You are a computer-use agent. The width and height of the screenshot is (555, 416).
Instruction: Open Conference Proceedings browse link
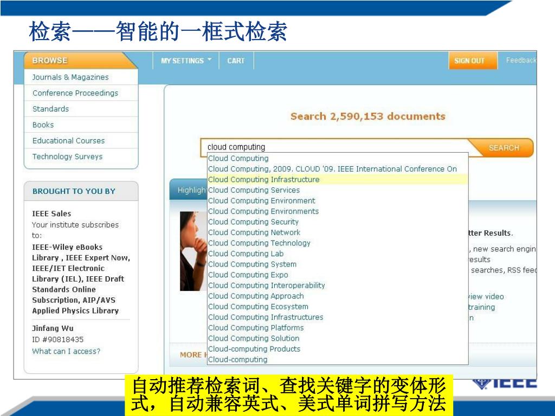pos(75,93)
